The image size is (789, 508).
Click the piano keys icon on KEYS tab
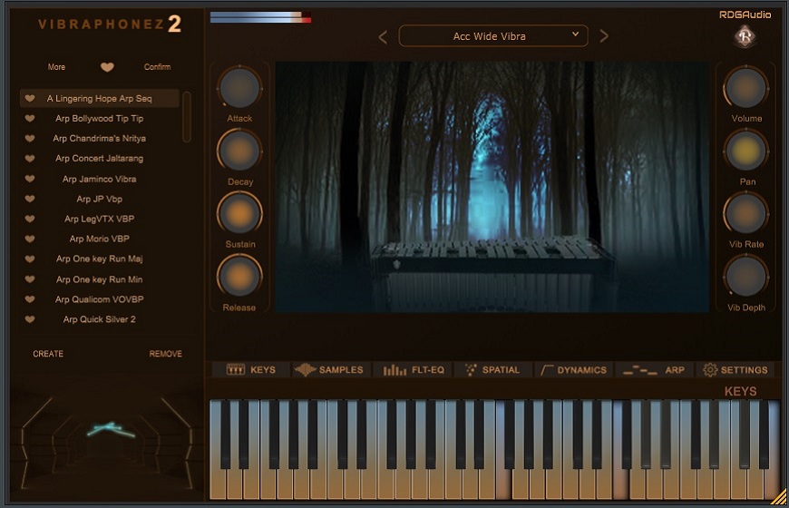236,370
